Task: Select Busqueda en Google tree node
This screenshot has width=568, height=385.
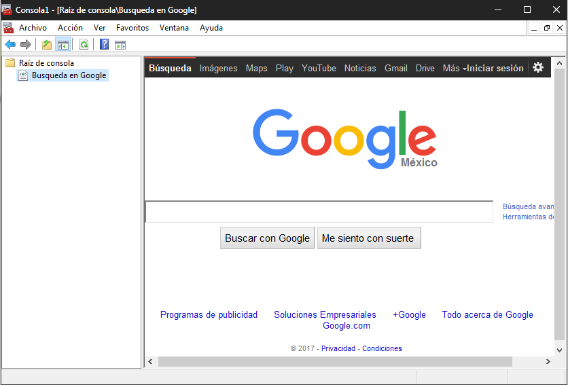Action: point(69,75)
